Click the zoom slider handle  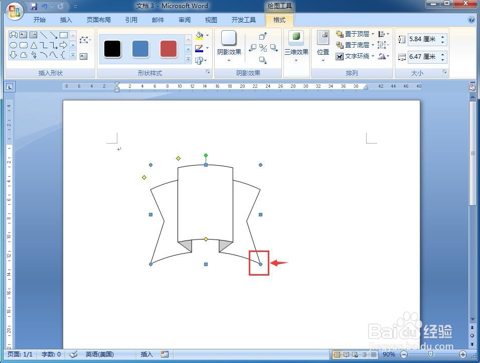(431, 354)
